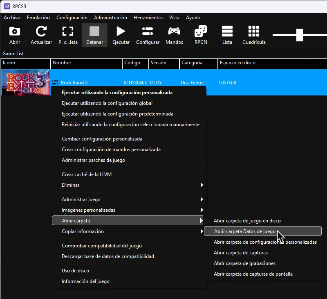
Task: Sort by the Icono column header
Action: pos(26,64)
